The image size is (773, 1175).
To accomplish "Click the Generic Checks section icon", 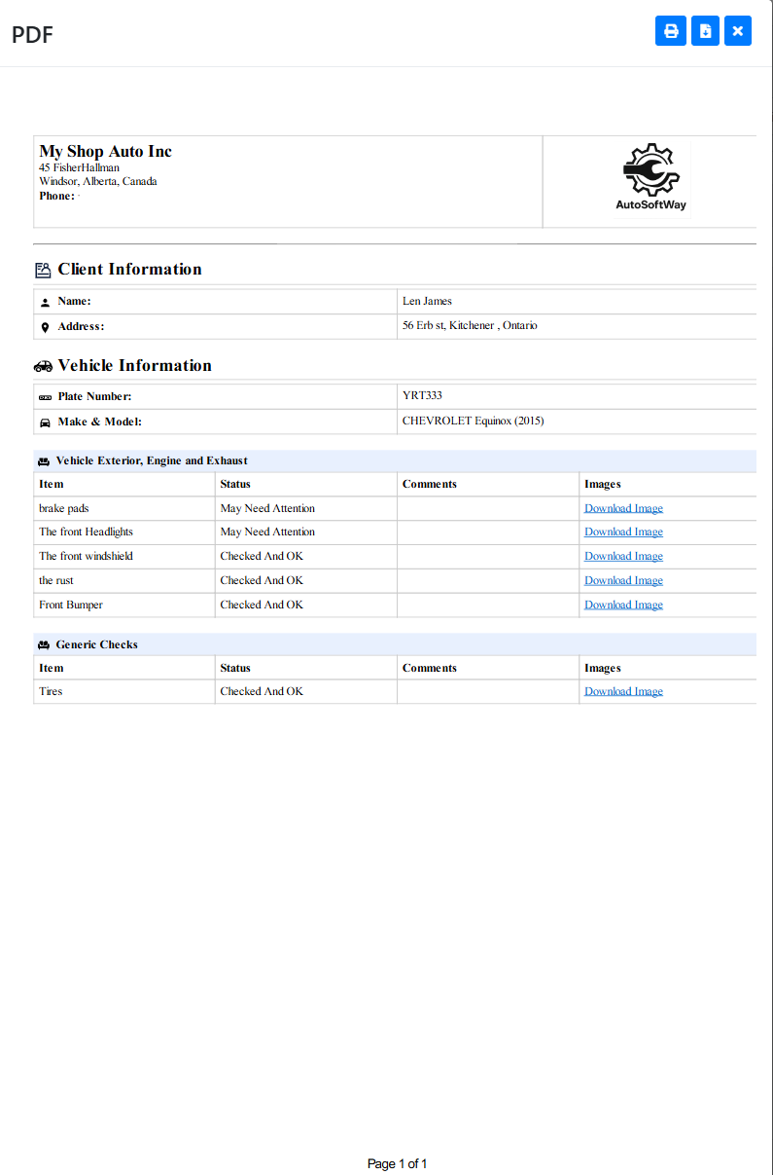I will 44,645.
